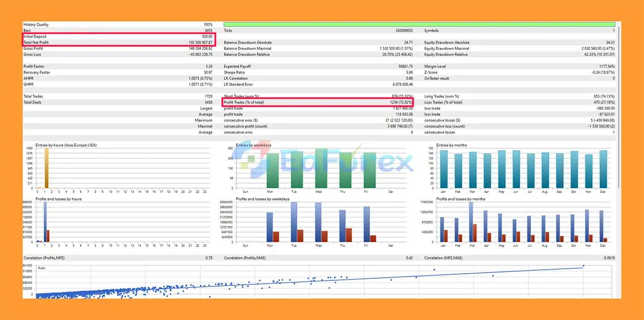The image size is (644, 320).
Task: Click the tall orange bar in Entries by hours
Action: pyautogui.click(x=46, y=169)
